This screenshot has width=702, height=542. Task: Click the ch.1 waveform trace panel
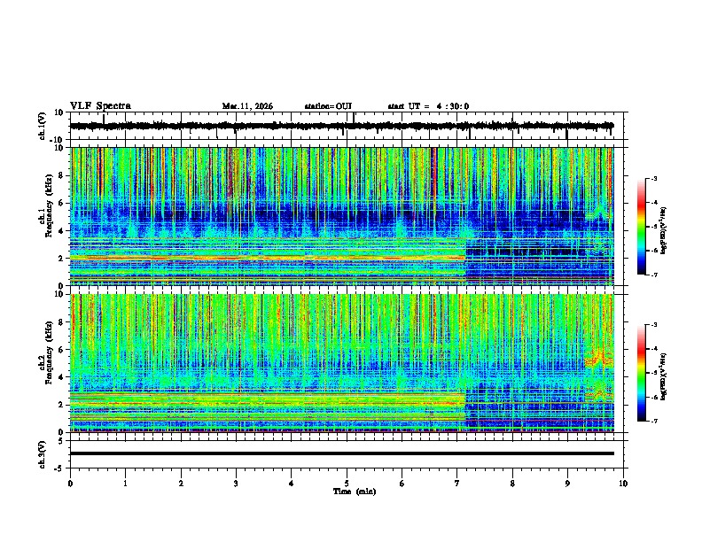[348, 126]
